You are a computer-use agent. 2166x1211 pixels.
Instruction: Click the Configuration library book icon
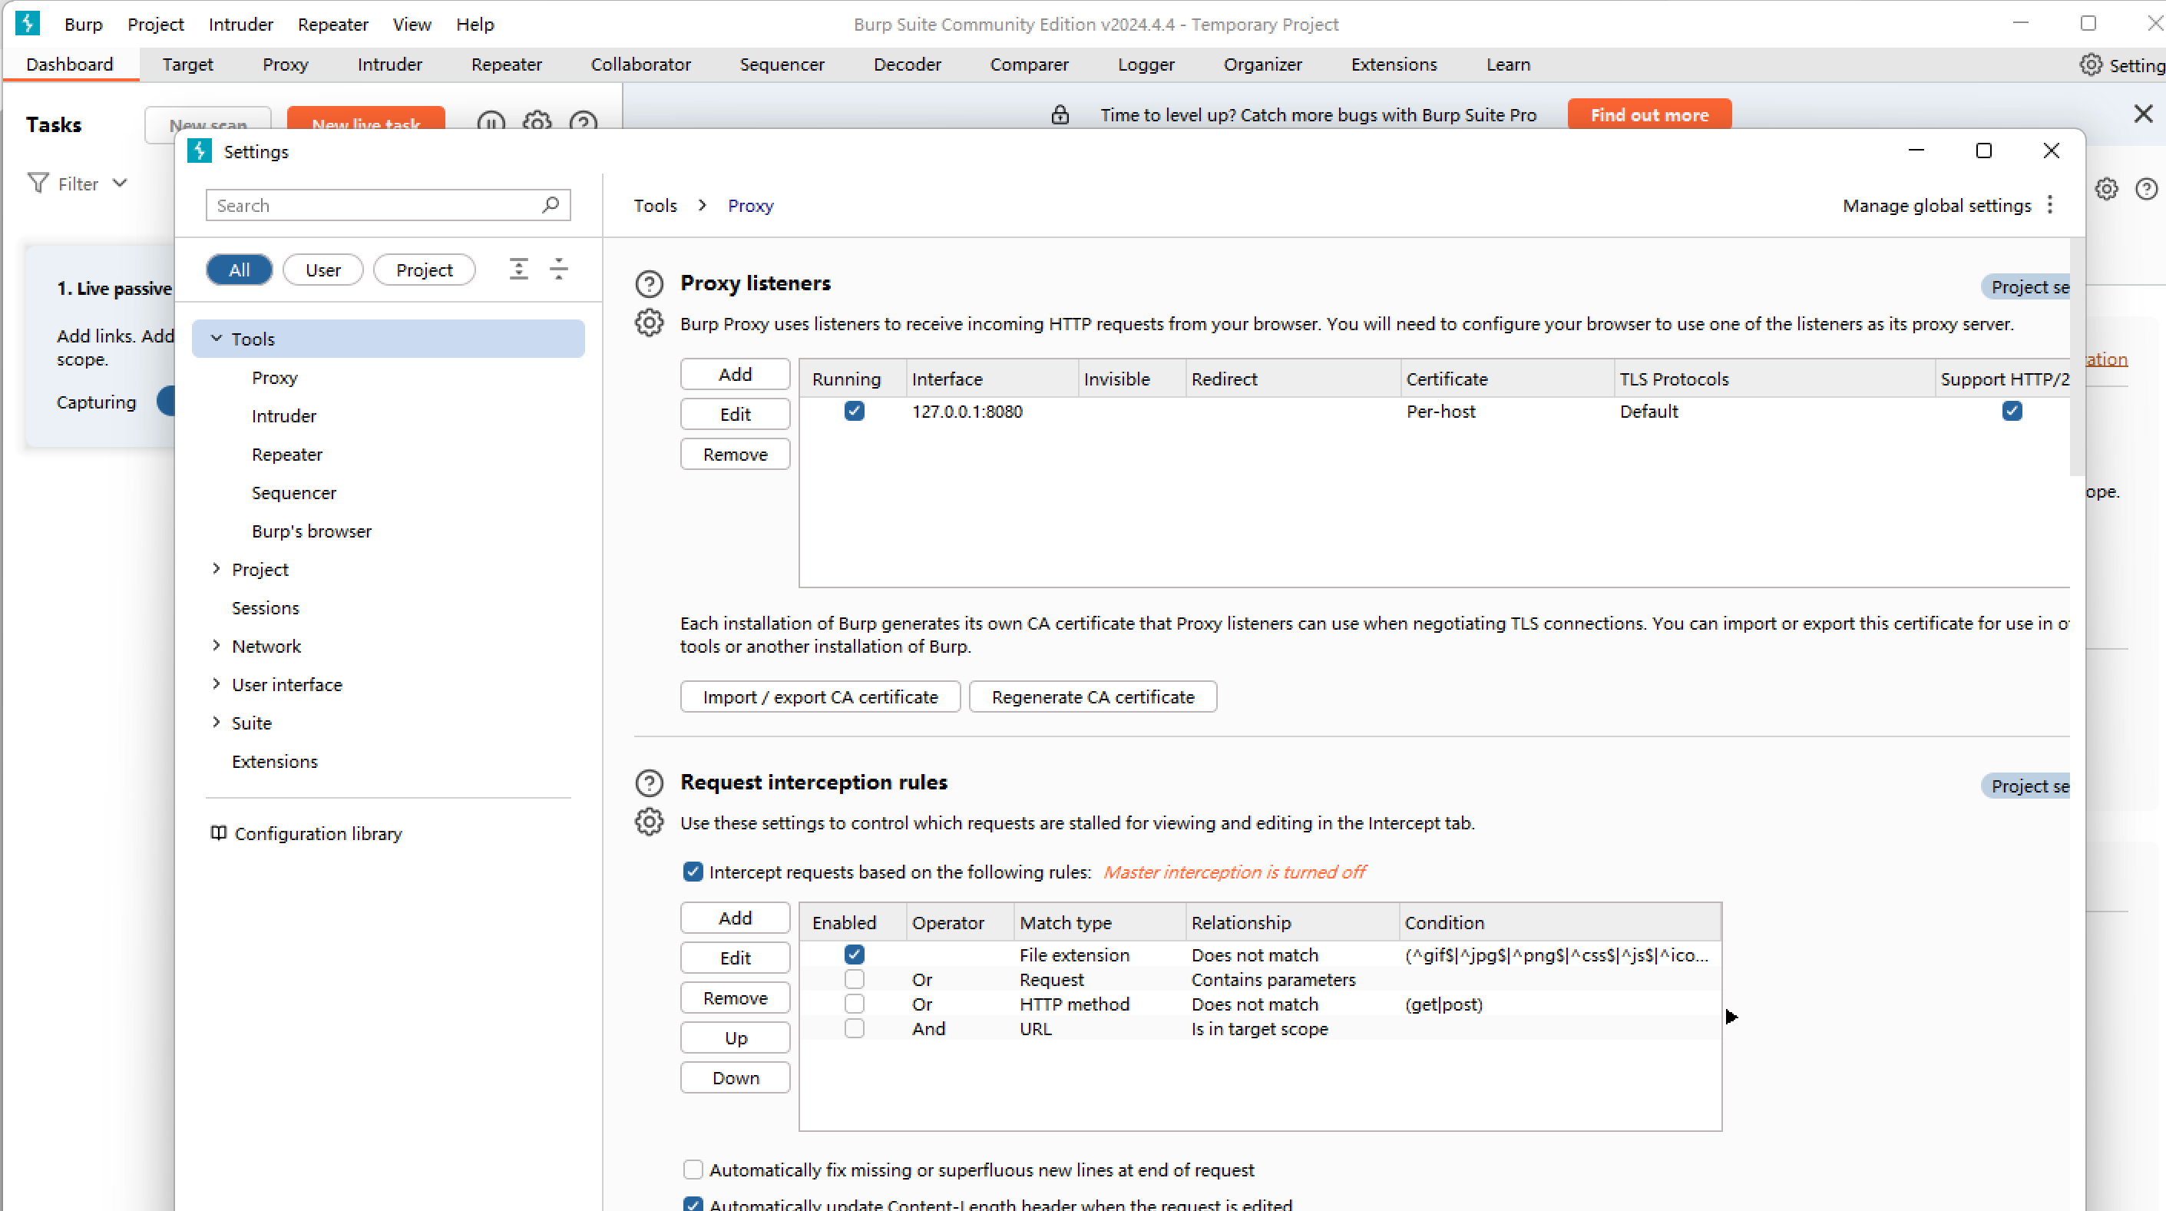[219, 832]
